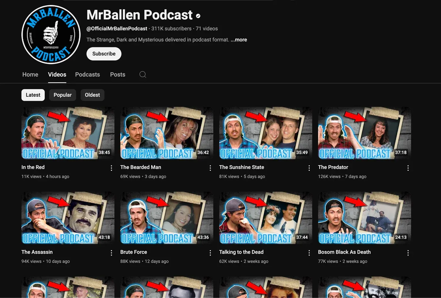Image resolution: width=441 pixels, height=298 pixels.
Task: Open more options for The Bearded Man
Action: pyautogui.click(x=210, y=168)
